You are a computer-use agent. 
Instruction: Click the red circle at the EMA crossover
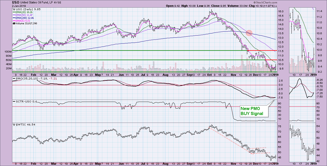249,33
